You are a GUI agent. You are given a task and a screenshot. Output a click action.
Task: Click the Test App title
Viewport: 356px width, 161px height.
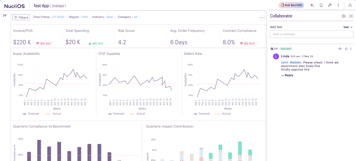[x=41, y=6]
